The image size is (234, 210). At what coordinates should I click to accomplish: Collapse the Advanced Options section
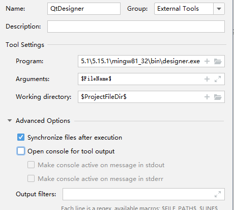10,121
